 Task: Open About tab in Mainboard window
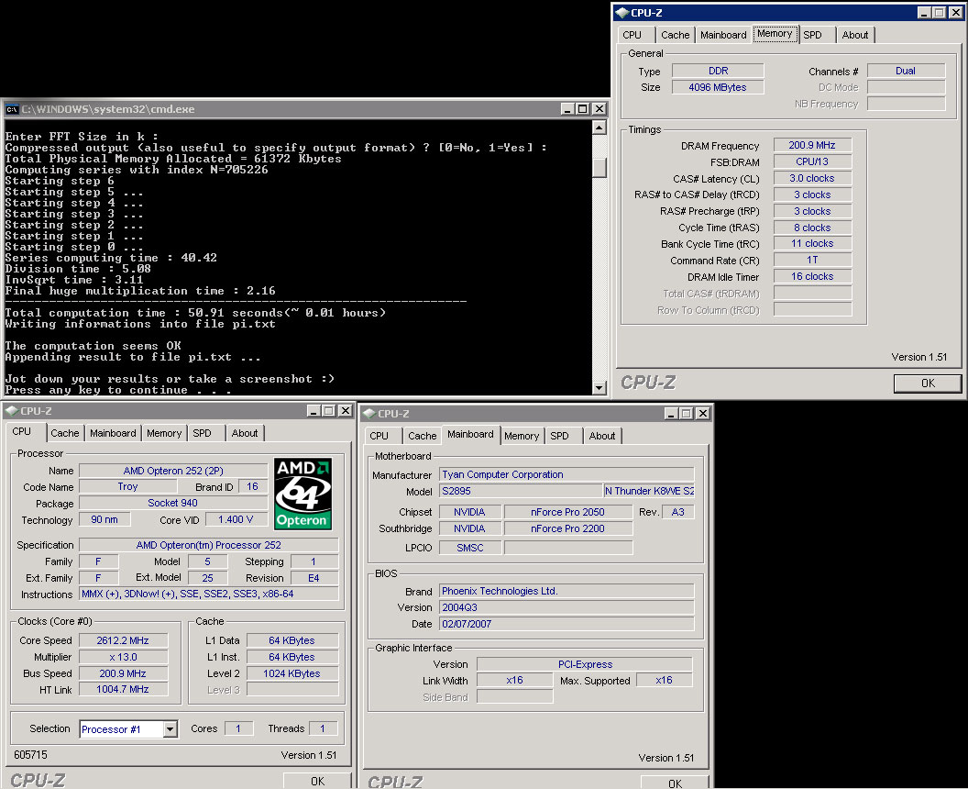tap(602, 436)
